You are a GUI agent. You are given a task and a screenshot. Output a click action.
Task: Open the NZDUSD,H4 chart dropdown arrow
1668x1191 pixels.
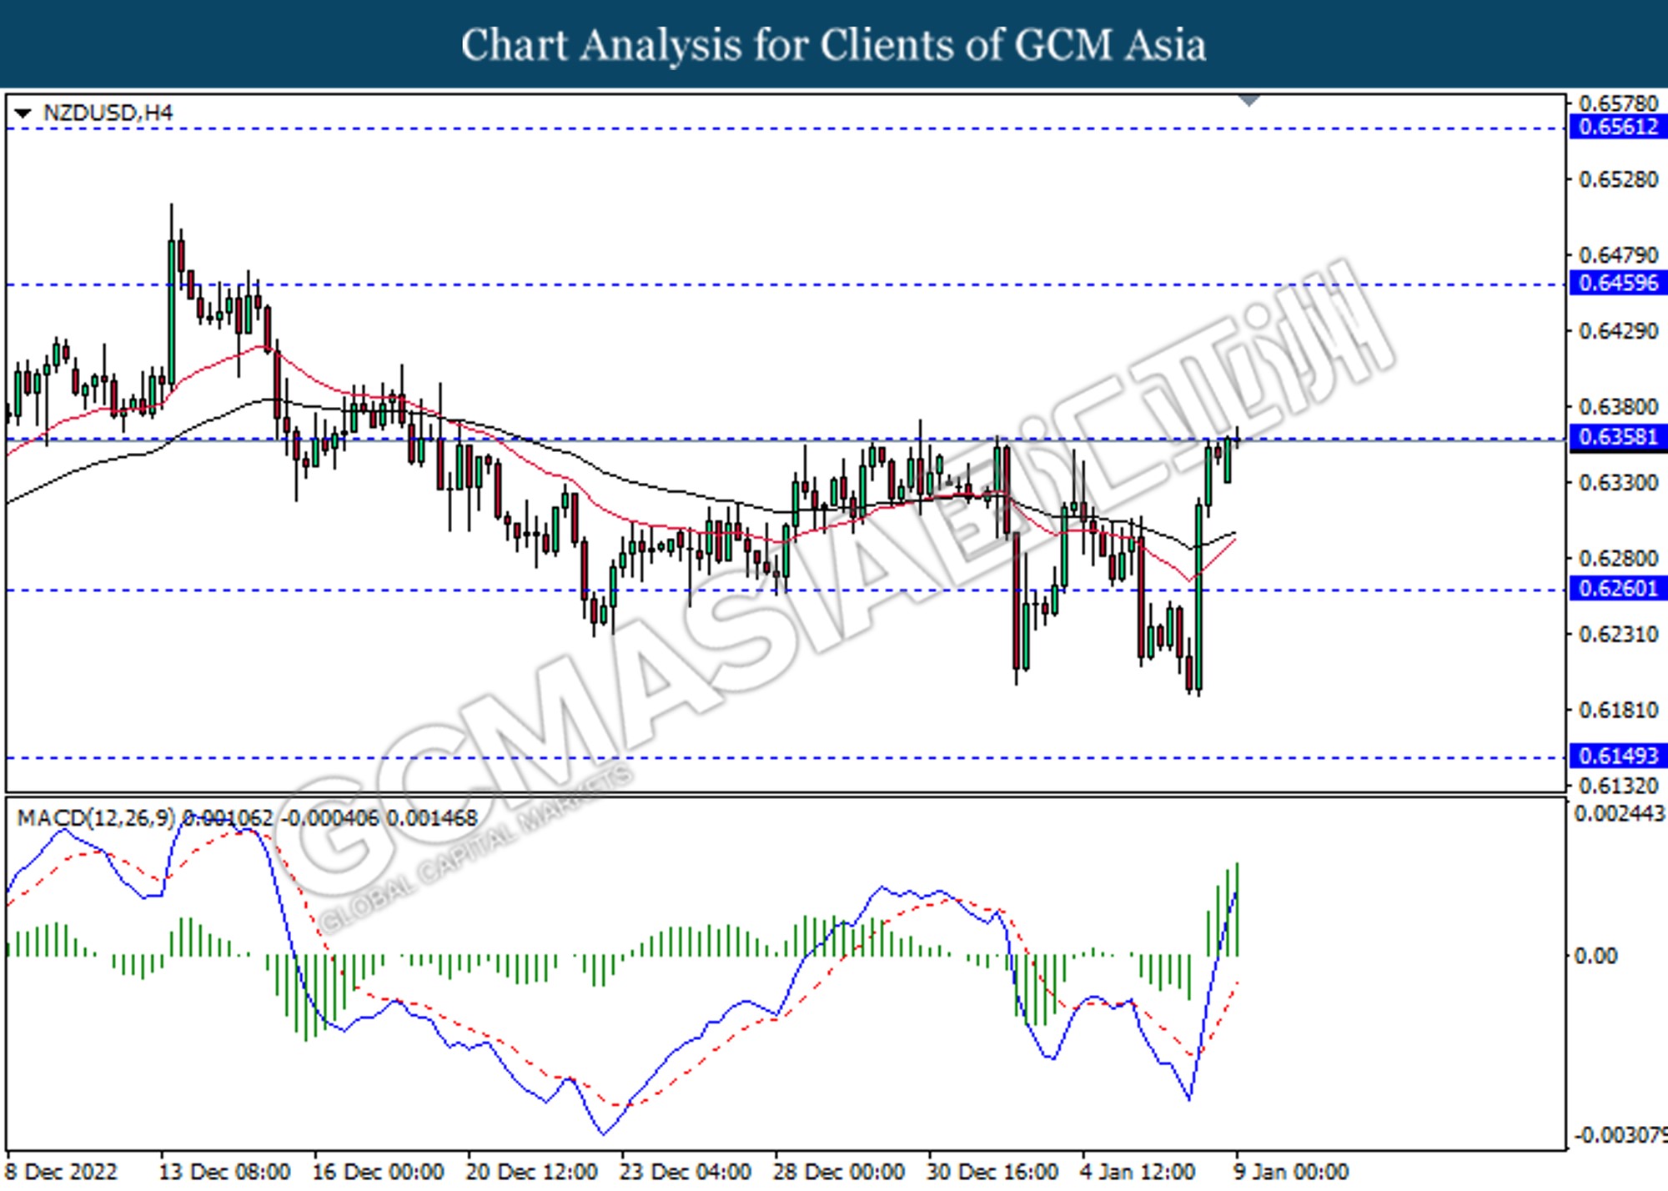(23, 113)
